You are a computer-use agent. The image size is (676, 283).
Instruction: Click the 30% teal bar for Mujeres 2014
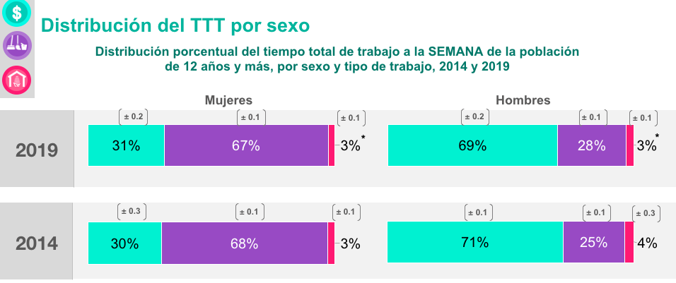click(124, 243)
